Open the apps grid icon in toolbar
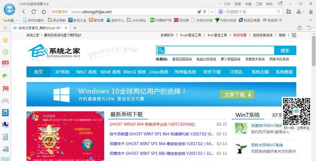Image resolution: width=316 pixels, height=161 pixels. [289, 12]
